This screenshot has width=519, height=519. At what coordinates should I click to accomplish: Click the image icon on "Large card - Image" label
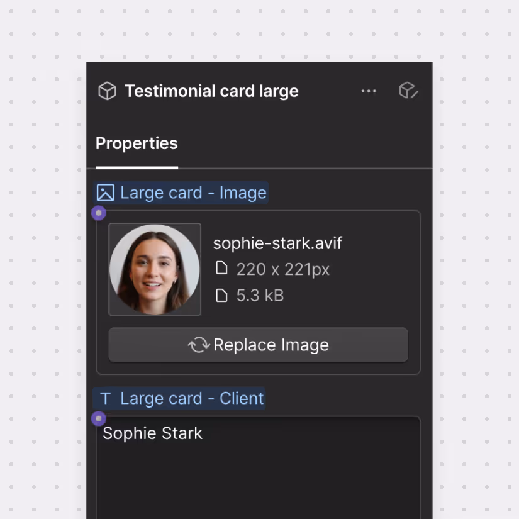click(x=105, y=193)
